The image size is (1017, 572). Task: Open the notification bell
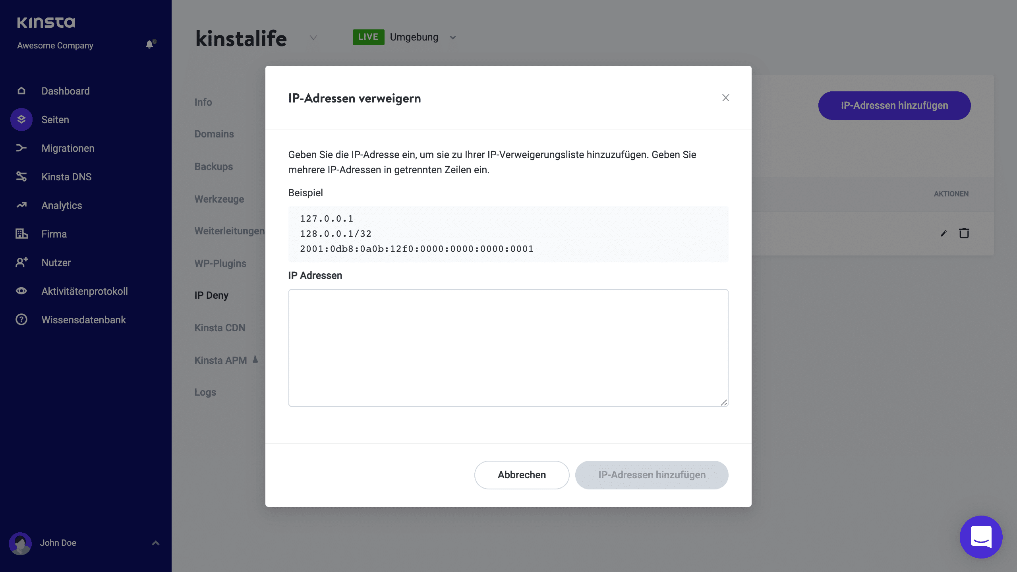(x=150, y=44)
